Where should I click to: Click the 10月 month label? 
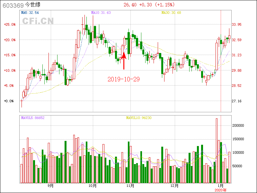coord(93,186)
